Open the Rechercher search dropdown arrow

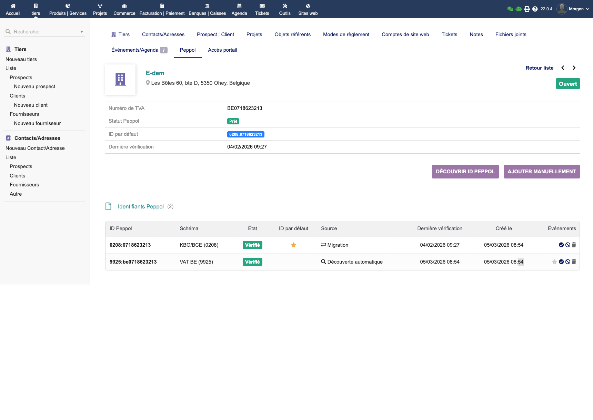[82, 32]
